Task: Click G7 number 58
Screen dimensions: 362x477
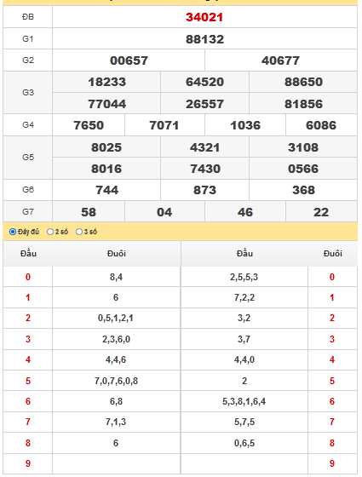Action: (x=89, y=212)
